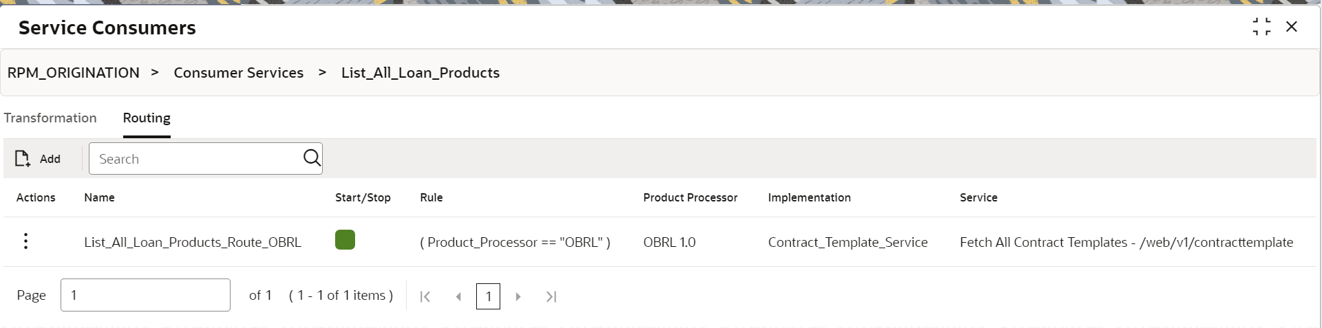Go to the next page
The width and height of the screenshot is (1322, 328).
[x=518, y=296]
